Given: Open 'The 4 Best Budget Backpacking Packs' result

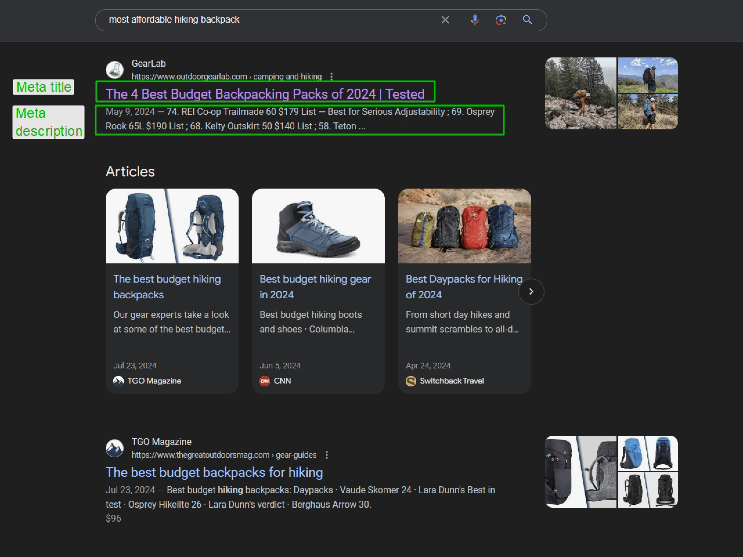Looking at the screenshot, I should [x=265, y=94].
